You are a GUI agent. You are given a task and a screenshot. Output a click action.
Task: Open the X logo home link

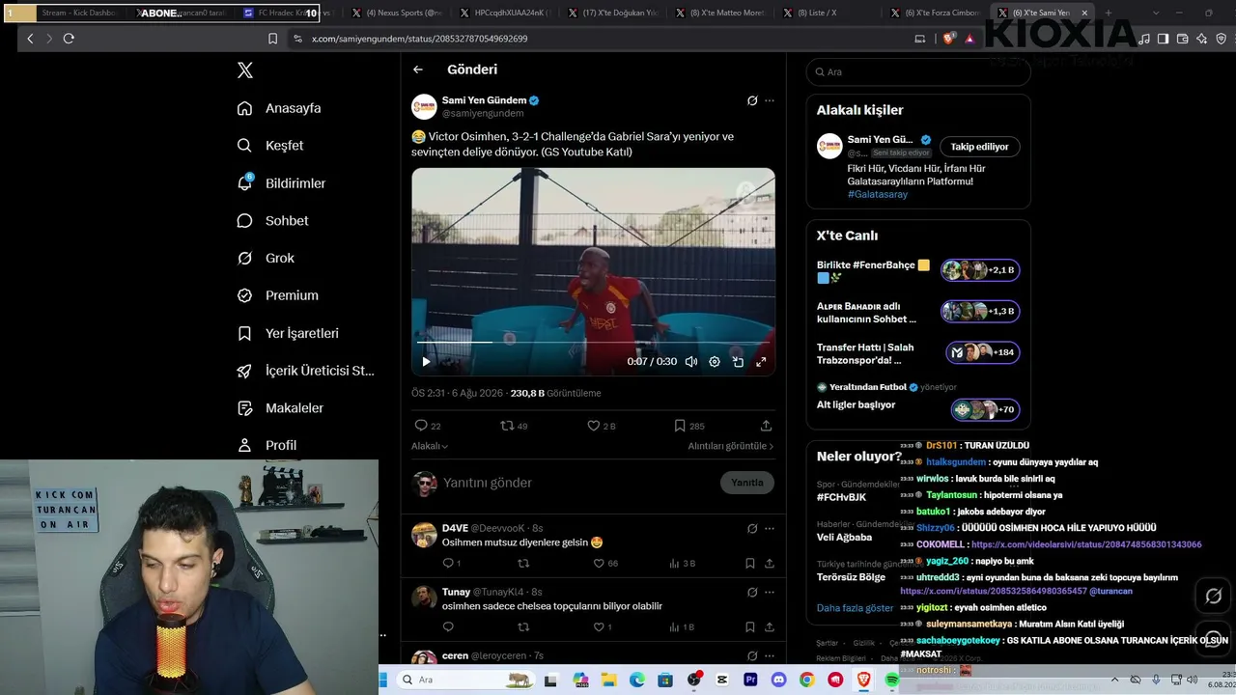click(x=245, y=70)
